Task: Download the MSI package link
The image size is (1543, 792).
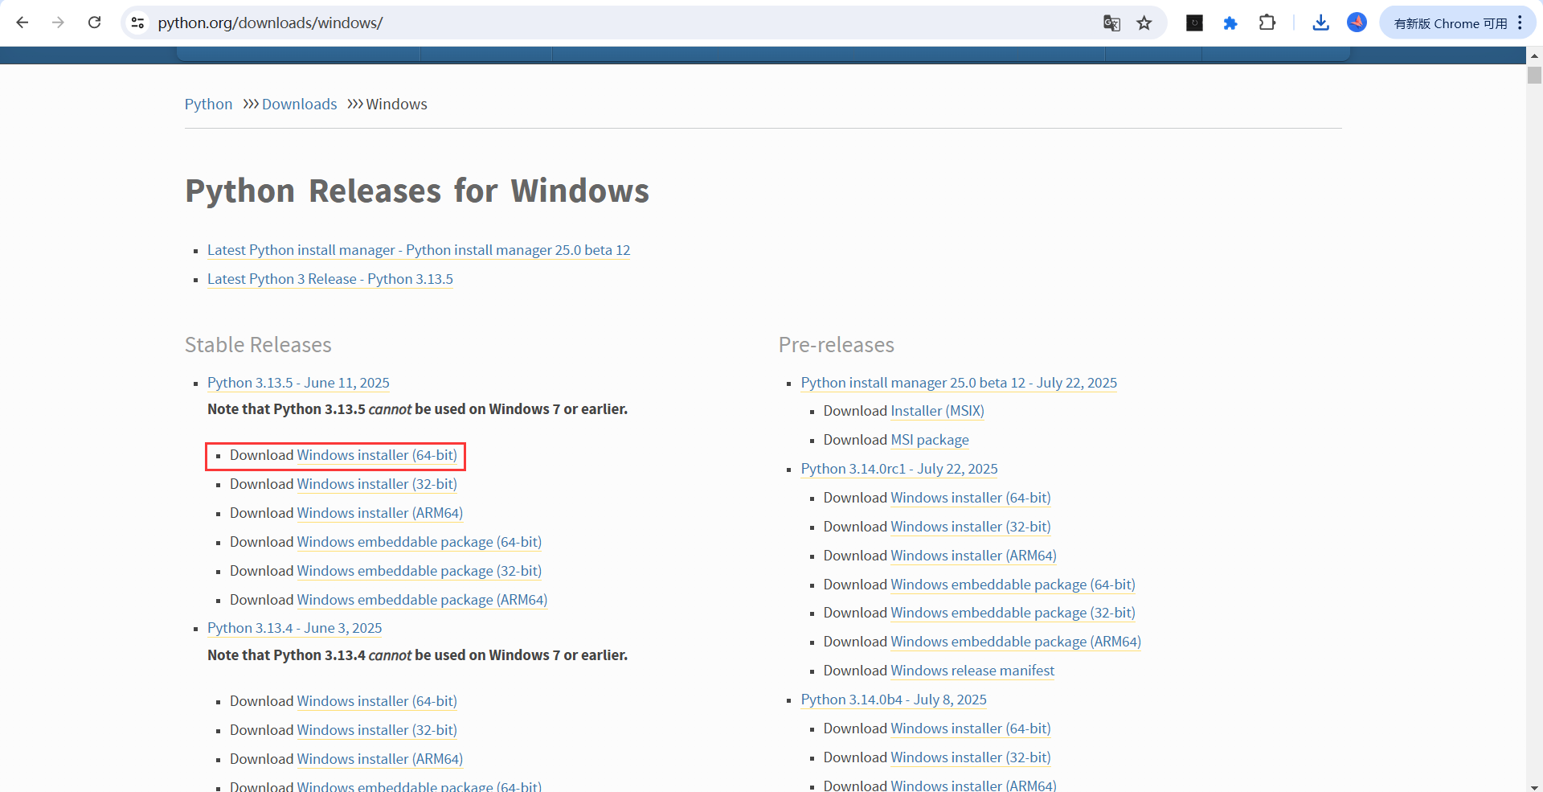Action: [930, 440]
